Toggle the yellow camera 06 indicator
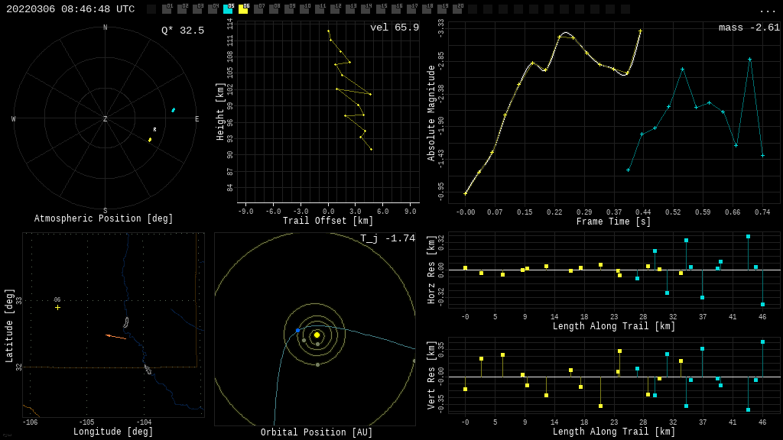Viewport: 783px width, 440px height. pyautogui.click(x=243, y=9)
